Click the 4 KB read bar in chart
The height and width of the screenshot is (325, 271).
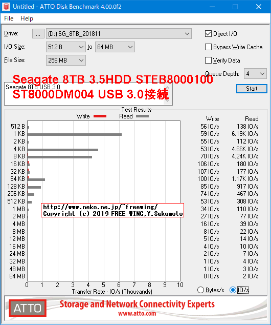pos(62,150)
